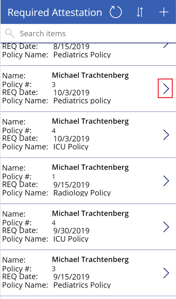Image resolution: width=176 pixels, height=299 pixels.
Task: Open the red-highlighted chevron for 10/3/2019 Pediatrics policy
Action: pos(165,89)
